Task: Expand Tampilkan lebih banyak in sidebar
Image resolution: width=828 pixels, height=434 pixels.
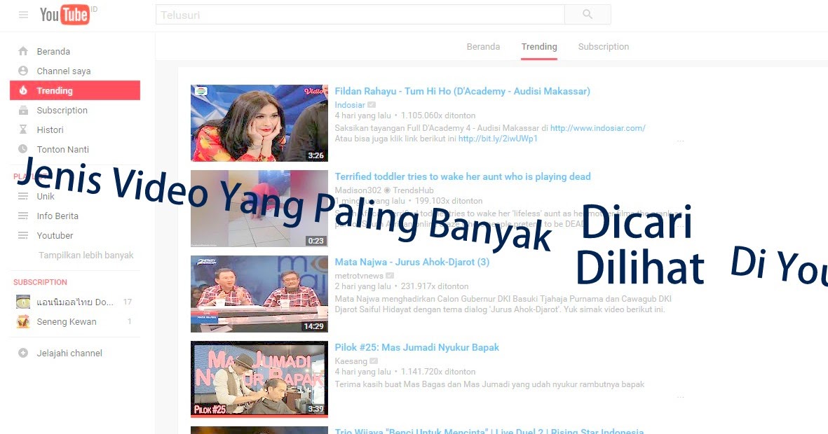Action: (86, 255)
